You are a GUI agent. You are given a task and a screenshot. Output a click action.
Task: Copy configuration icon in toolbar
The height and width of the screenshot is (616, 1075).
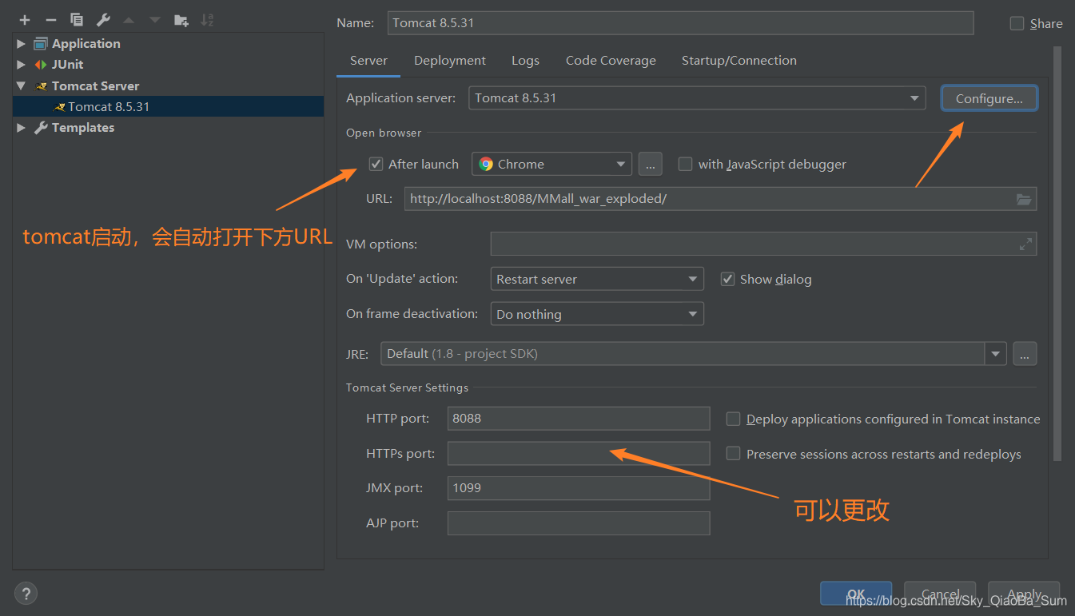click(x=77, y=20)
